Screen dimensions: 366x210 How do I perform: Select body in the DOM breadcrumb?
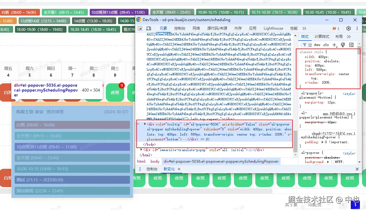(x=155, y=161)
